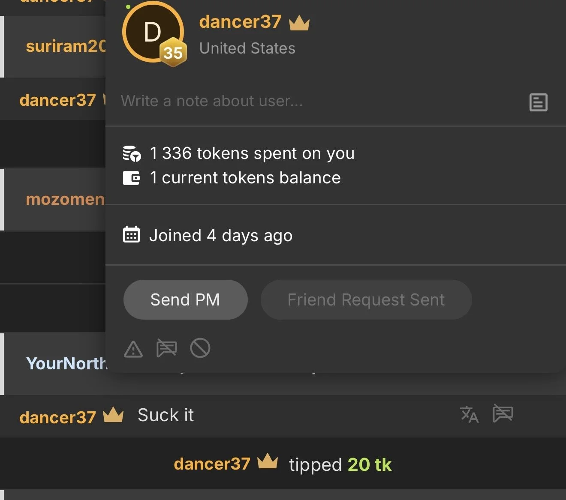
Task: Translate the "Suck it" chat message
Action: click(x=469, y=414)
